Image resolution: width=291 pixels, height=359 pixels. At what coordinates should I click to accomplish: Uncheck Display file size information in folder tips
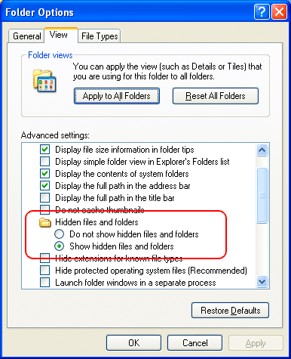[x=45, y=150]
